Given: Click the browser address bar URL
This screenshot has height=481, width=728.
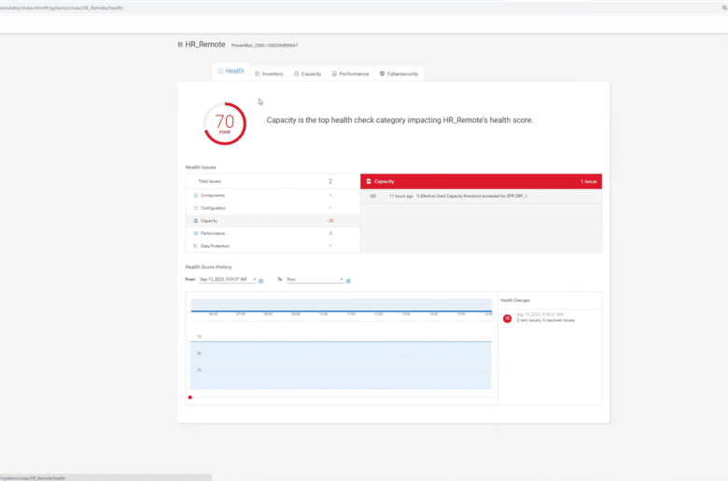Looking at the screenshot, I should click(x=62, y=7).
